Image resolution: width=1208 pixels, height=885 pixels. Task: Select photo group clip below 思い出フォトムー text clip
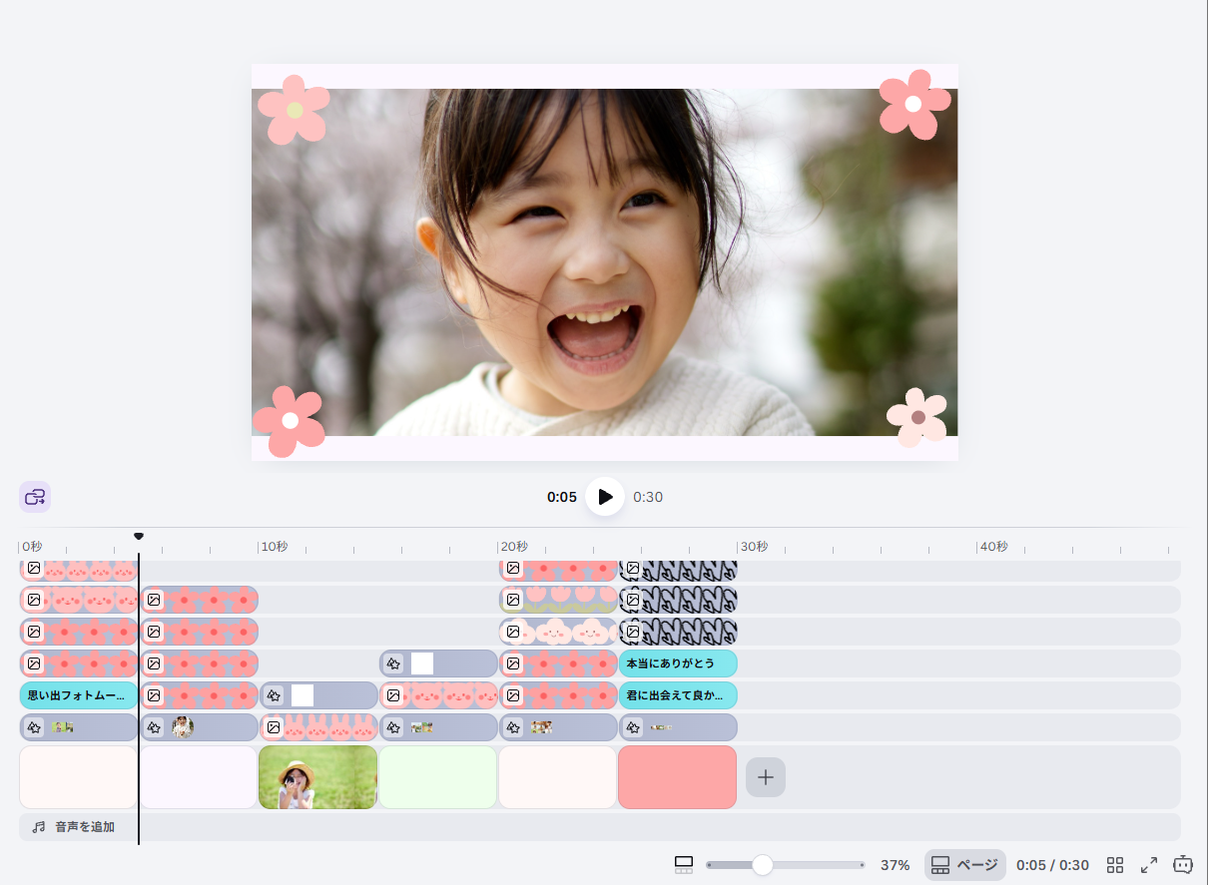coord(79,727)
